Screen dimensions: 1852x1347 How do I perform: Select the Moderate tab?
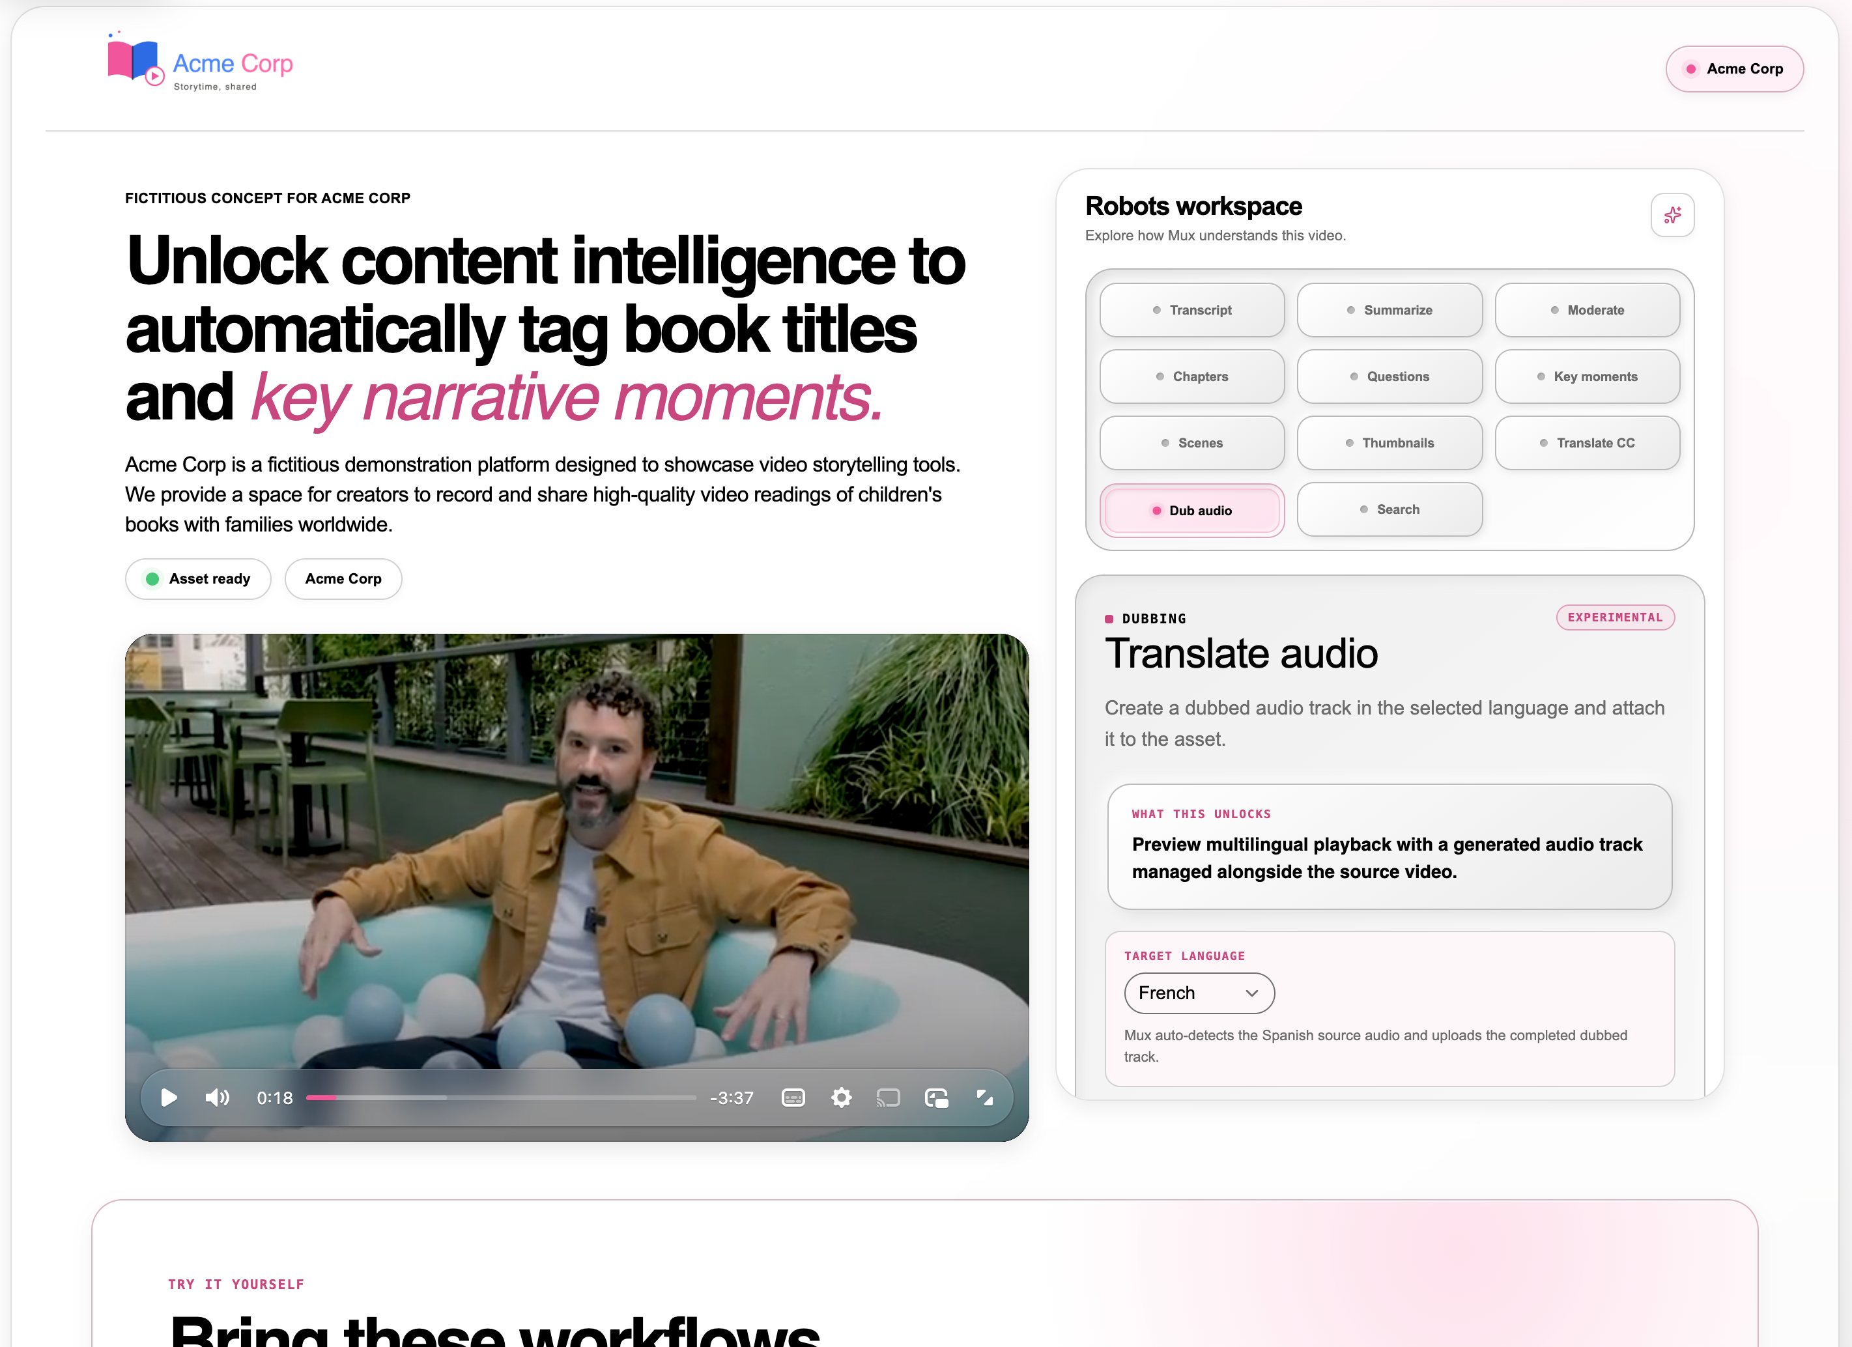(x=1587, y=309)
